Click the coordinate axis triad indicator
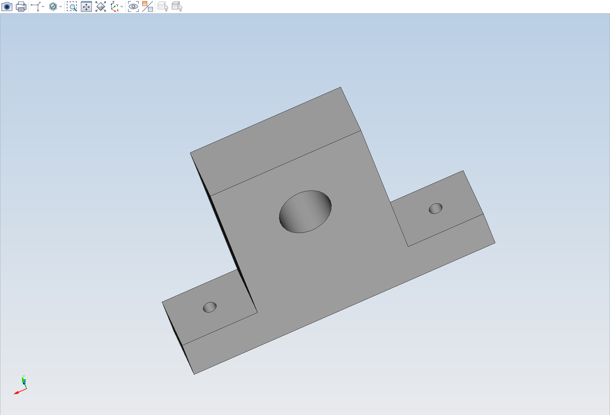The height and width of the screenshot is (415, 610). (21, 385)
